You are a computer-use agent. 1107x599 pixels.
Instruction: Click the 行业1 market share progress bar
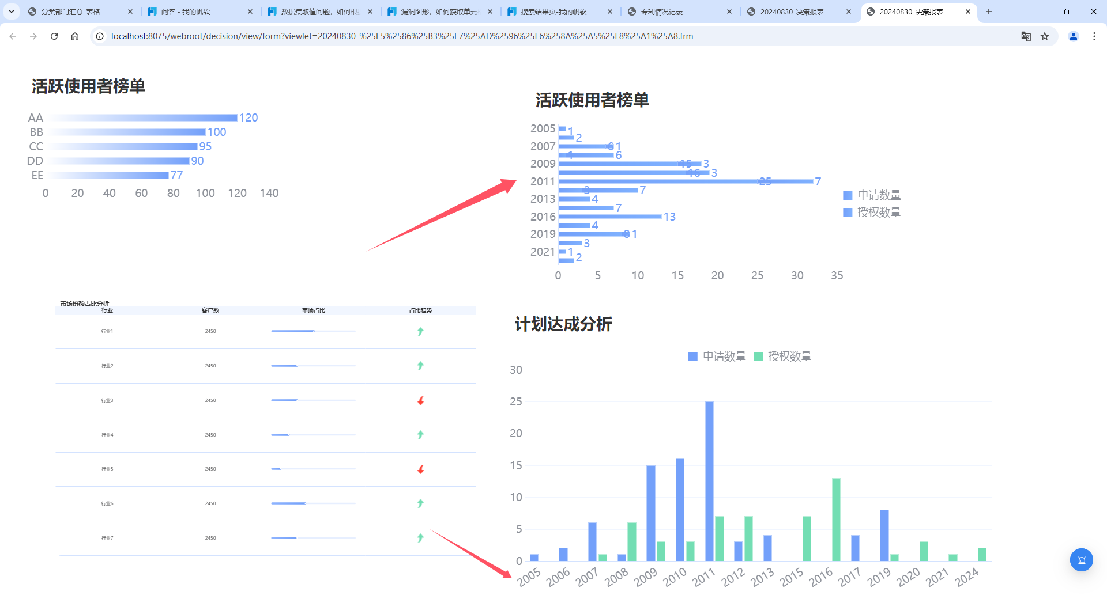tap(313, 331)
